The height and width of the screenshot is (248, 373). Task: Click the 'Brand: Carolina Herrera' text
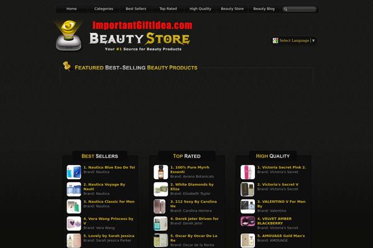pyautogui.click(x=191, y=211)
